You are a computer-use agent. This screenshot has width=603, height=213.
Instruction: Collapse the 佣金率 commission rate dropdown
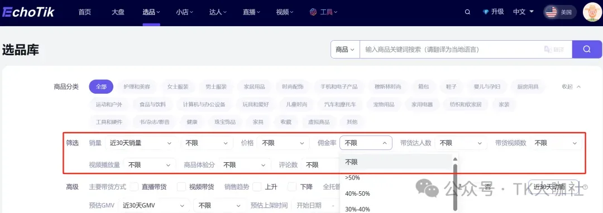366,143
